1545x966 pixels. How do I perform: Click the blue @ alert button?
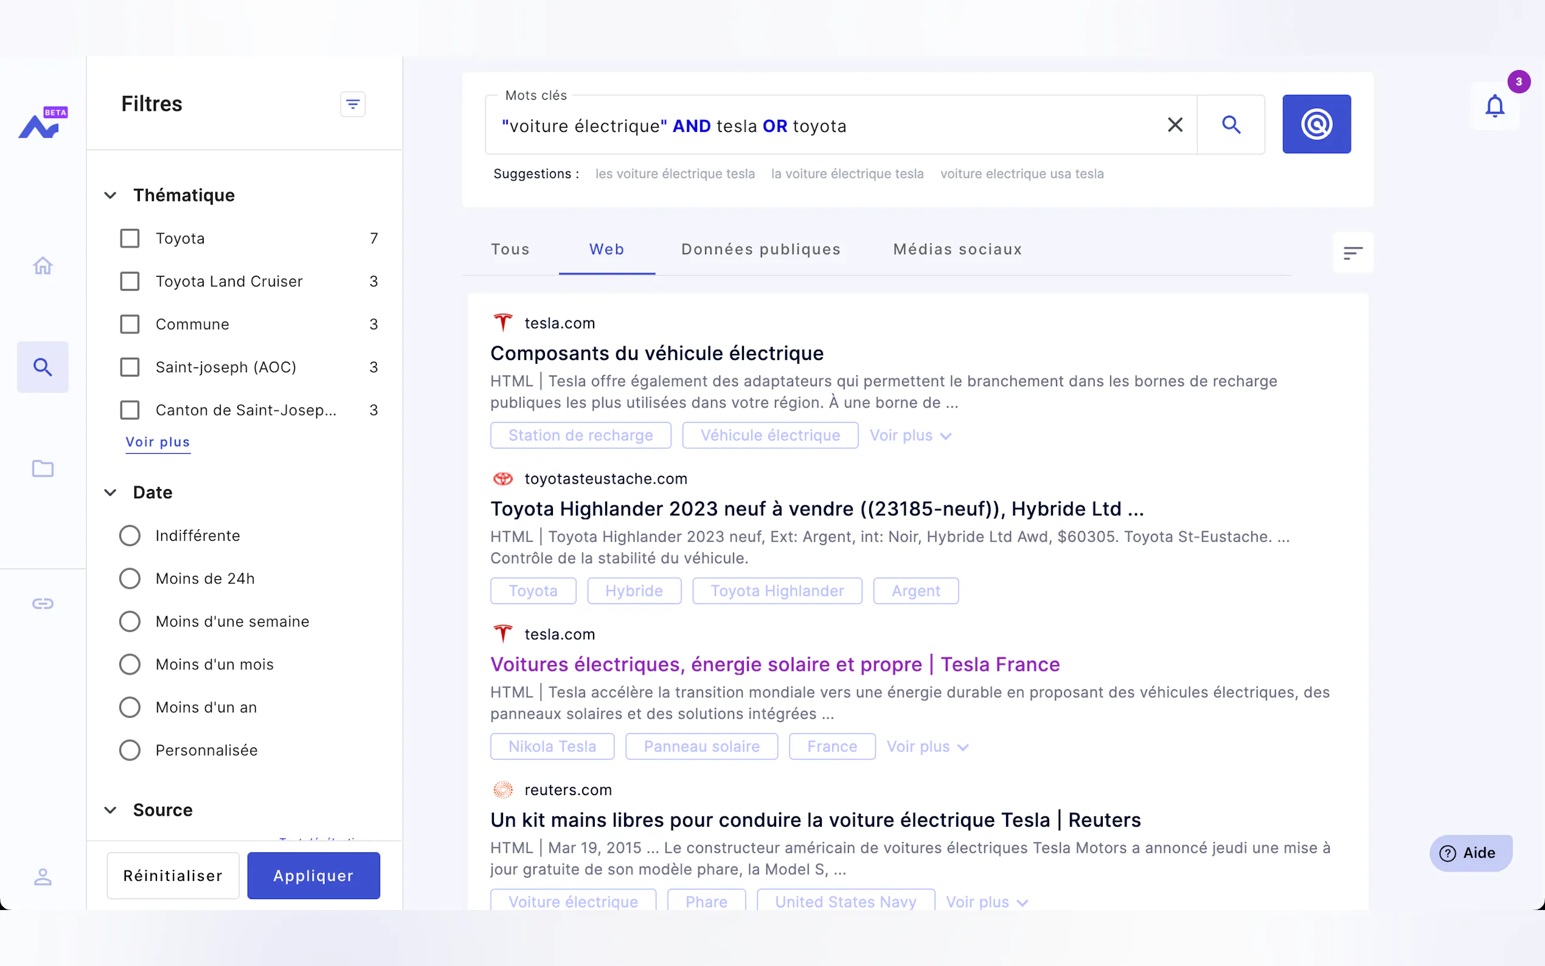(x=1316, y=124)
